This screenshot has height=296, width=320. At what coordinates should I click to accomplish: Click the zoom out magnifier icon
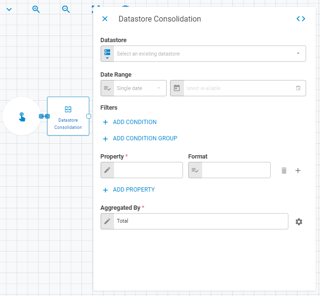tap(66, 9)
